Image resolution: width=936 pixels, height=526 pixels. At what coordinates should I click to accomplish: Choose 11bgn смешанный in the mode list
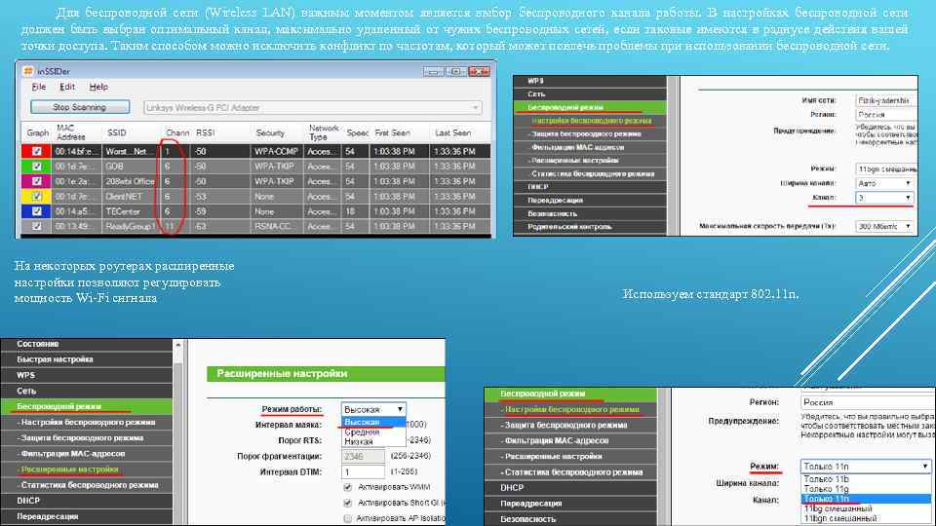click(866, 518)
